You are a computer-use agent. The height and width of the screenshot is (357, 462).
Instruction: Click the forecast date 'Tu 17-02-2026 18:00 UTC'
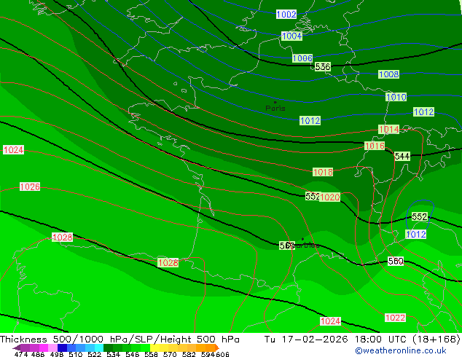click(x=335, y=340)
